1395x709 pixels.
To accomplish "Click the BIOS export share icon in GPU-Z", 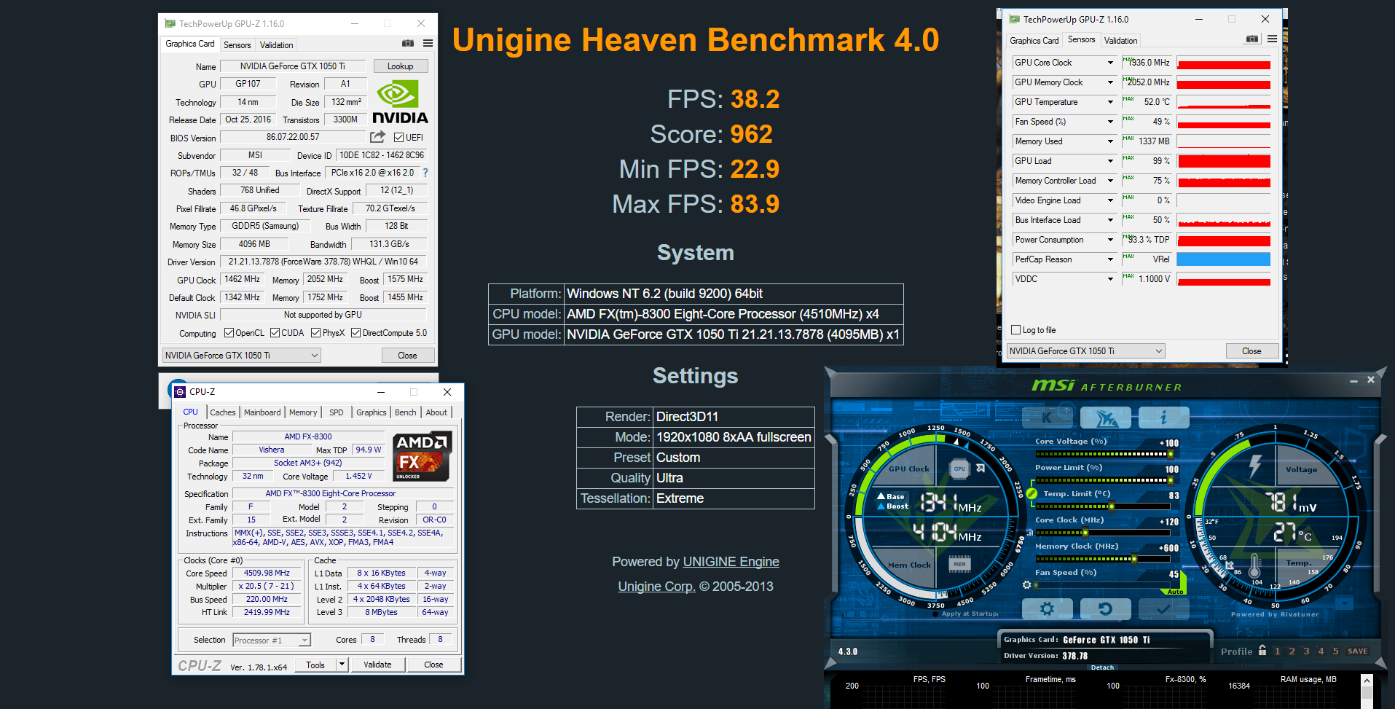I will point(377,137).
